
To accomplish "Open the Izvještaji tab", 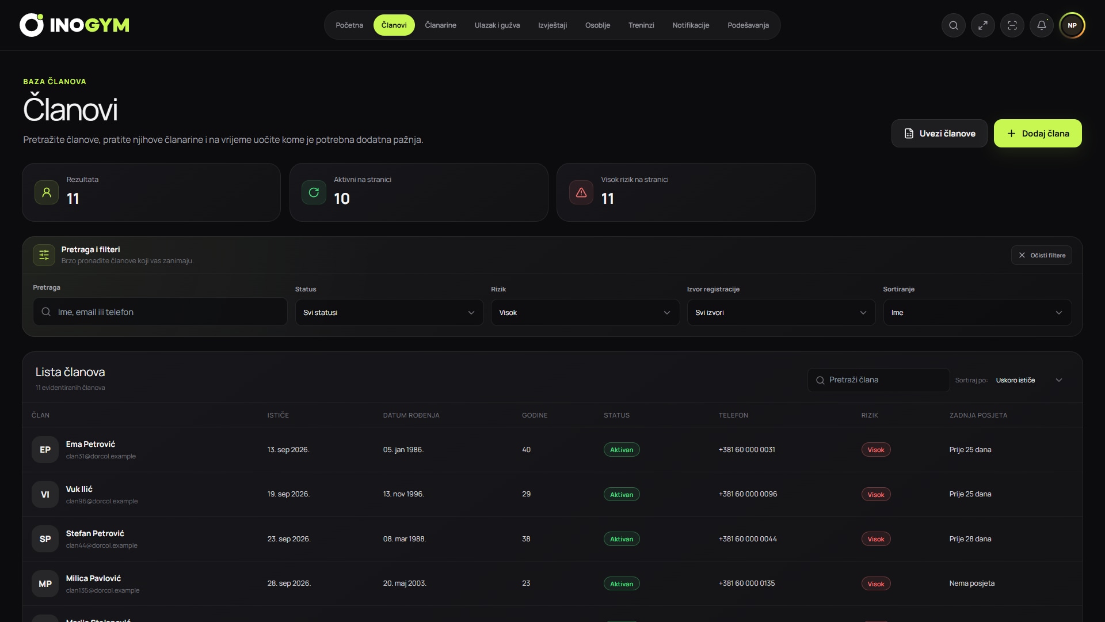I will tap(552, 25).
